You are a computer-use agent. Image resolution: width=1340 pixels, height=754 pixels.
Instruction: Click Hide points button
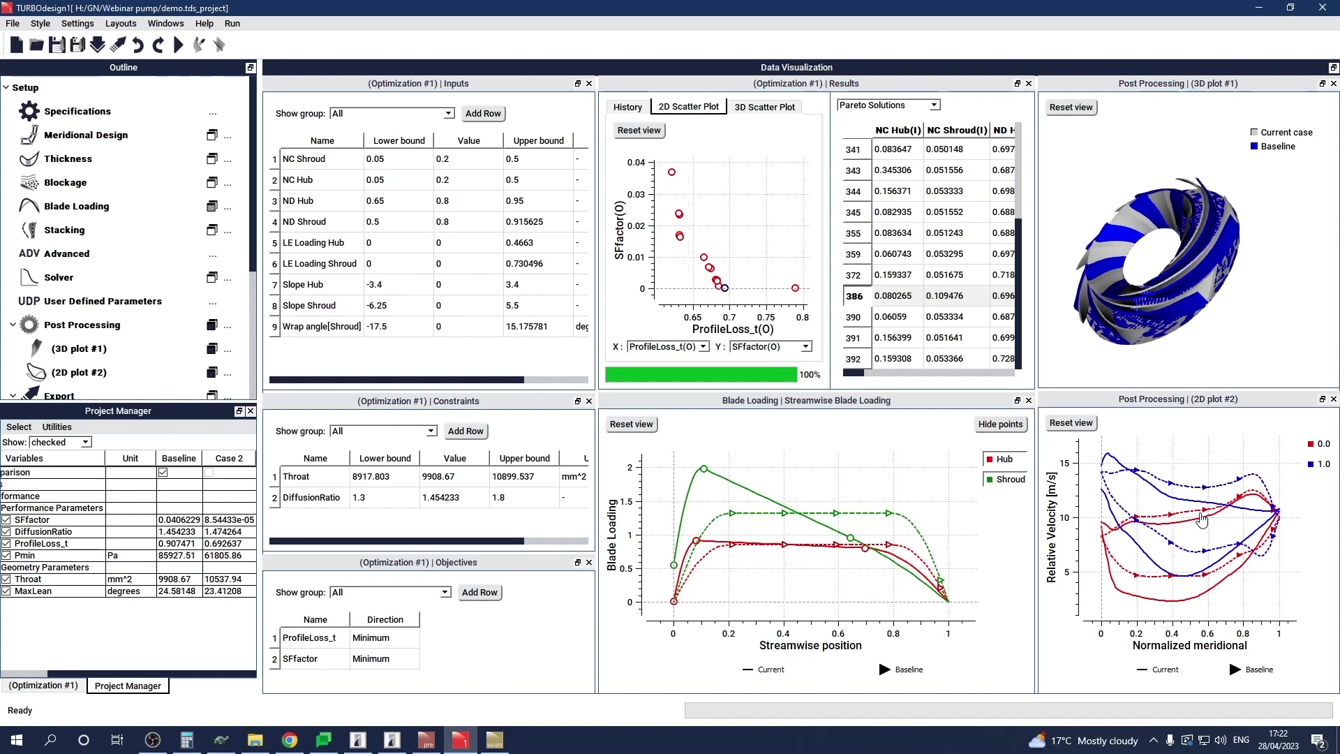[x=999, y=424]
